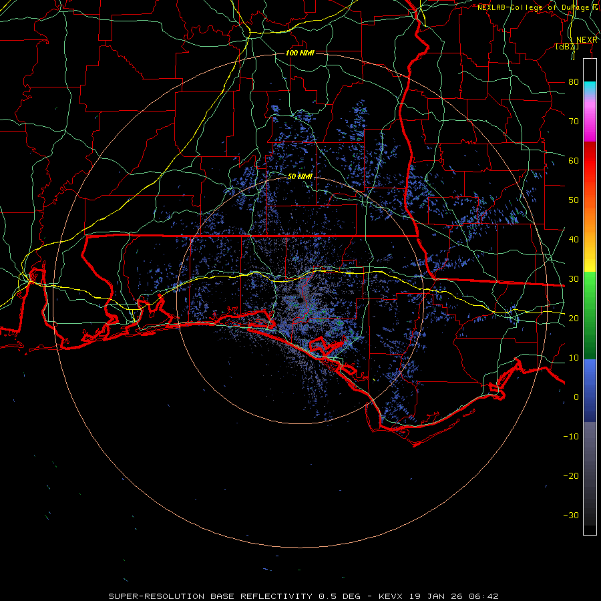Click the "100 NMI" range ring label

point(300,53)
